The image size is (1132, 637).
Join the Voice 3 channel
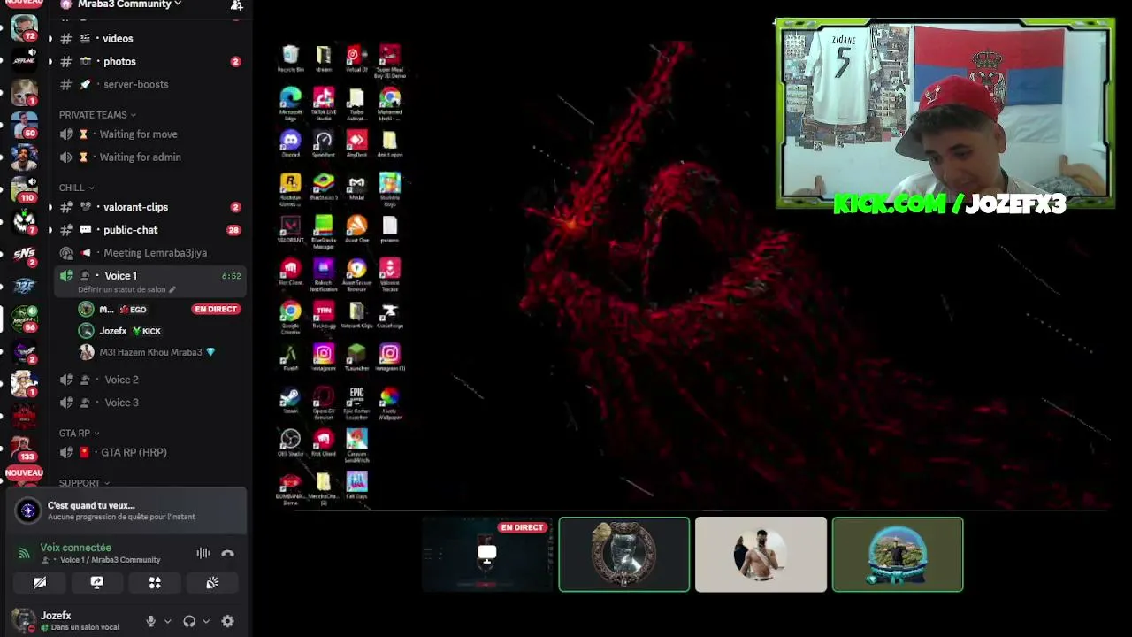coord(149,403)
